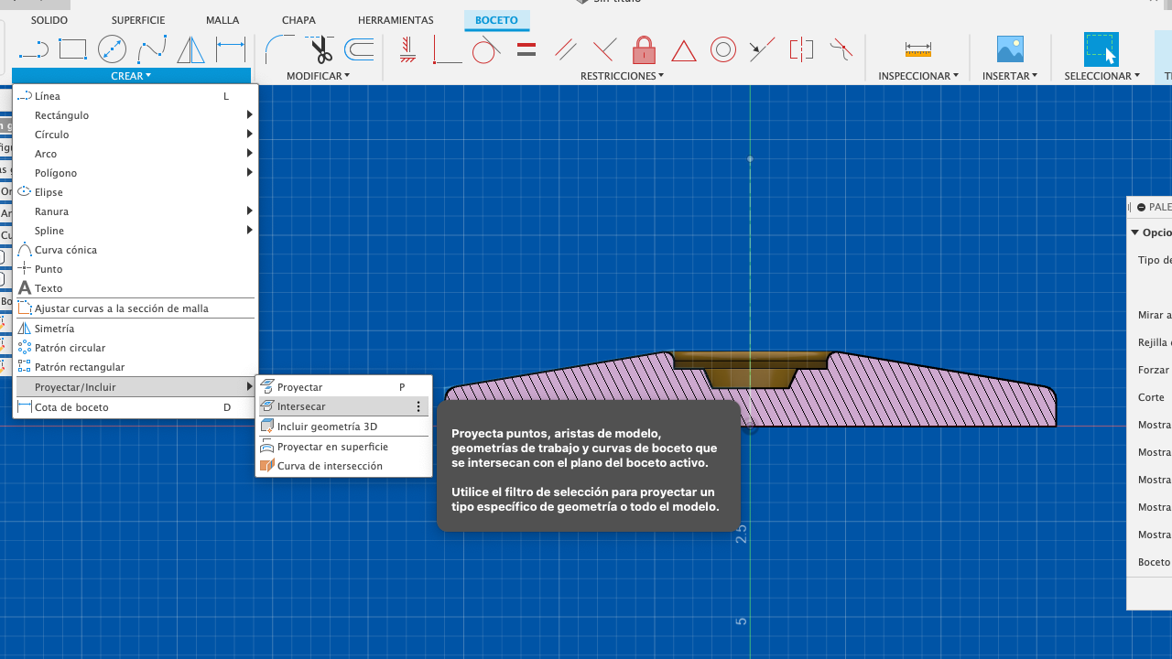The width and height of the screenshot is (1172, 659).
Task: Apply the Fix/Unfix lock constraint
Action: click(644, 49)
